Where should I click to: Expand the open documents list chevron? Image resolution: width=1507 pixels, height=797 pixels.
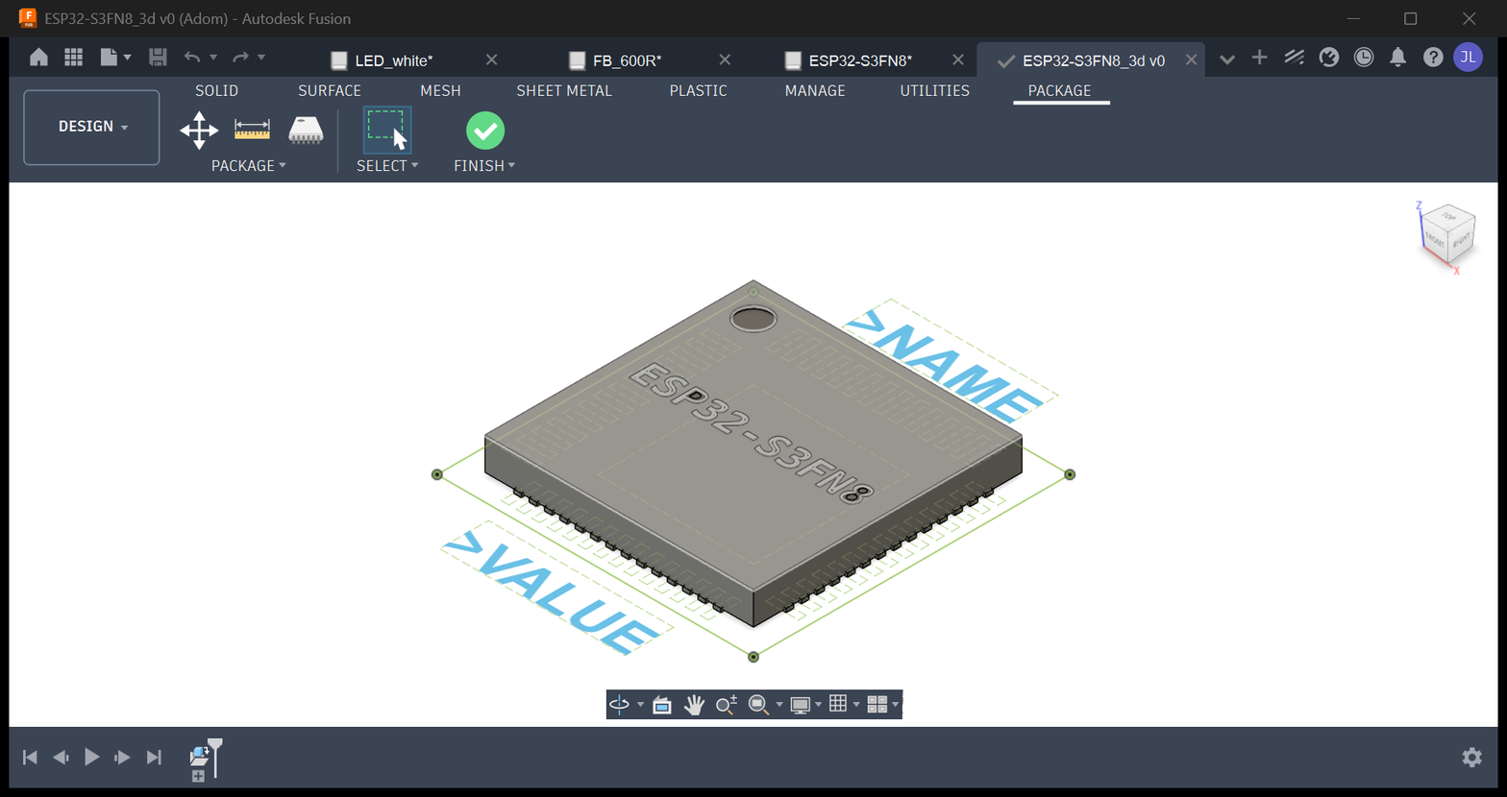click(x=1226, y=60)
